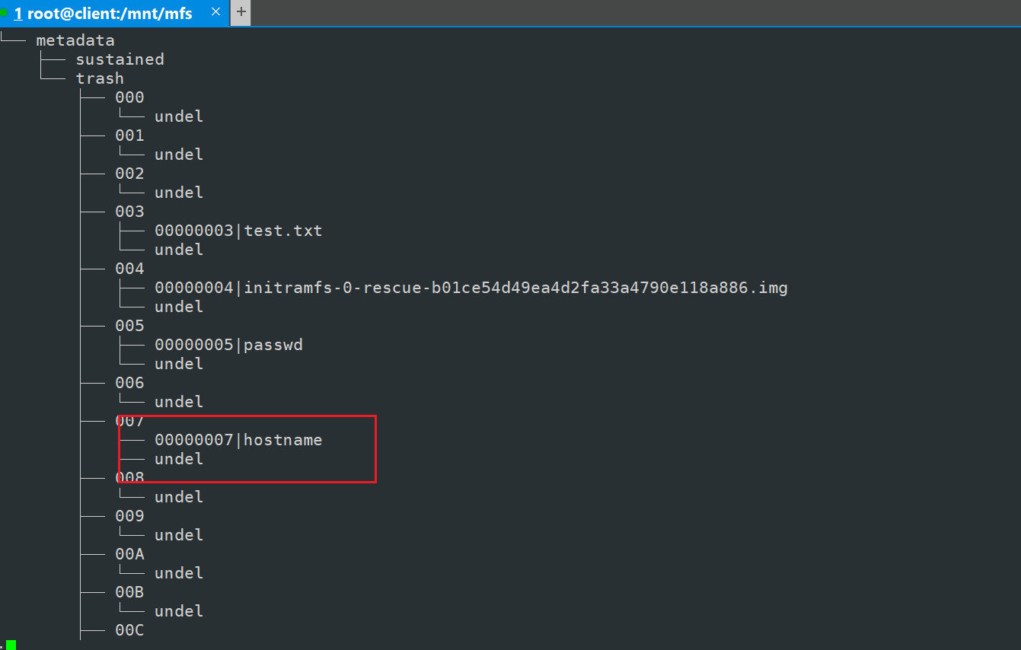The height and width of the screenshot is (650, 1021).
Task: Click the 00000005|passwd file entry
Action: (228, 345)
